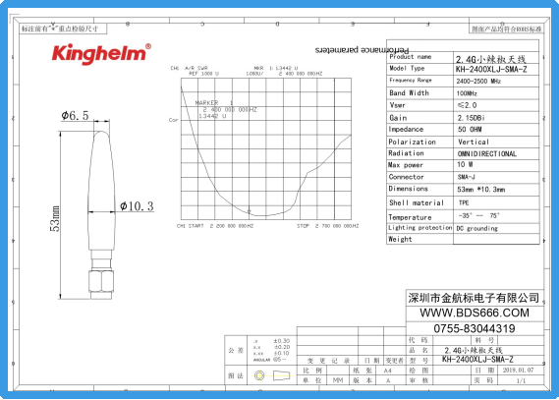The height and width of the screenshot is (400, 559).
Task: Click the 53mm length dimension label
Action: click(x=55, y=219)
